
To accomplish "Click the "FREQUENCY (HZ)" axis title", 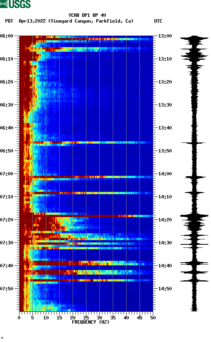I will coord(91,322).
